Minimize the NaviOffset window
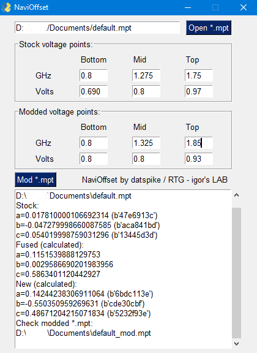257x353 pixels. coord(188,7)
